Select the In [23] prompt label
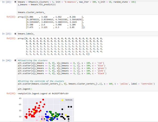The height and width of the screenshot is (122, 158). (x=7, y=34)
